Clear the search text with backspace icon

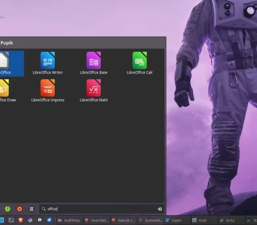[160, 209]
